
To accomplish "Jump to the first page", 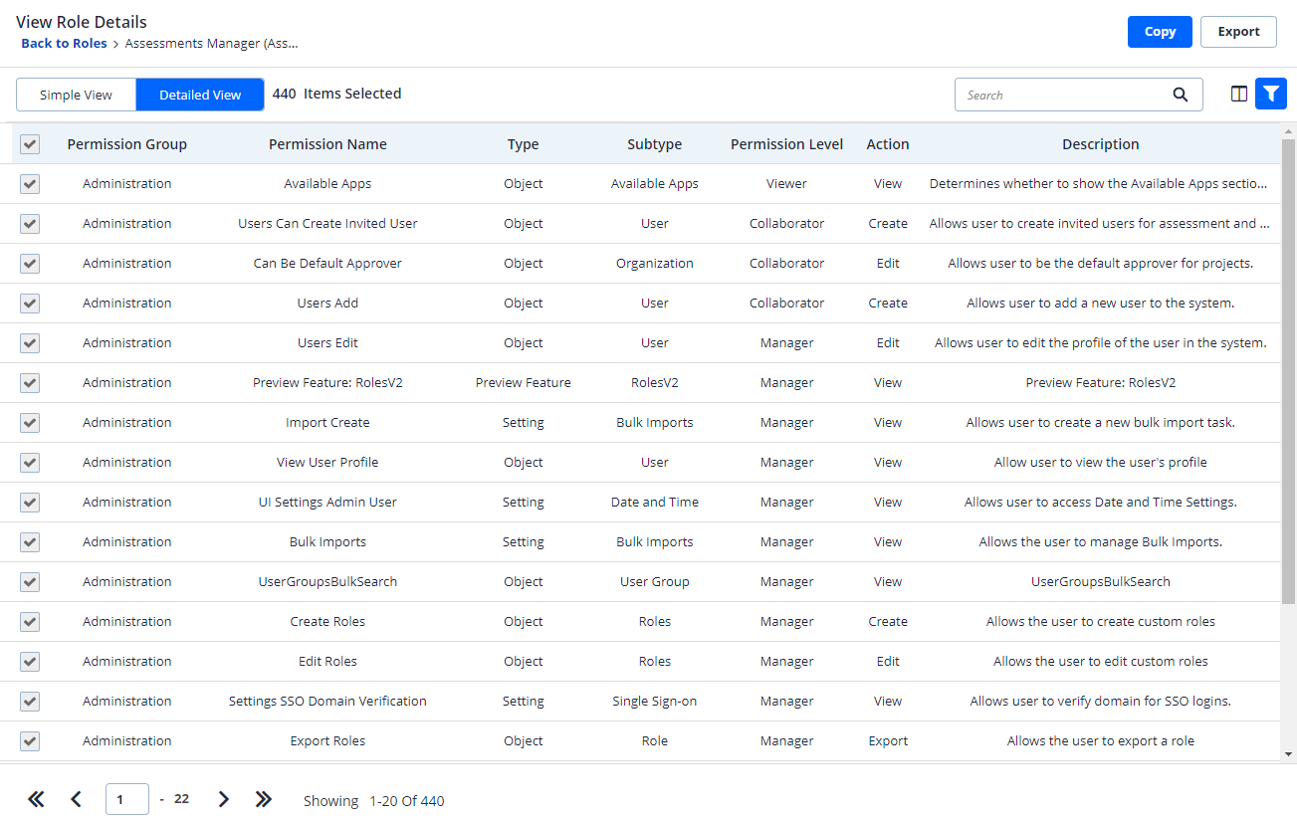I will pos(36,798).
